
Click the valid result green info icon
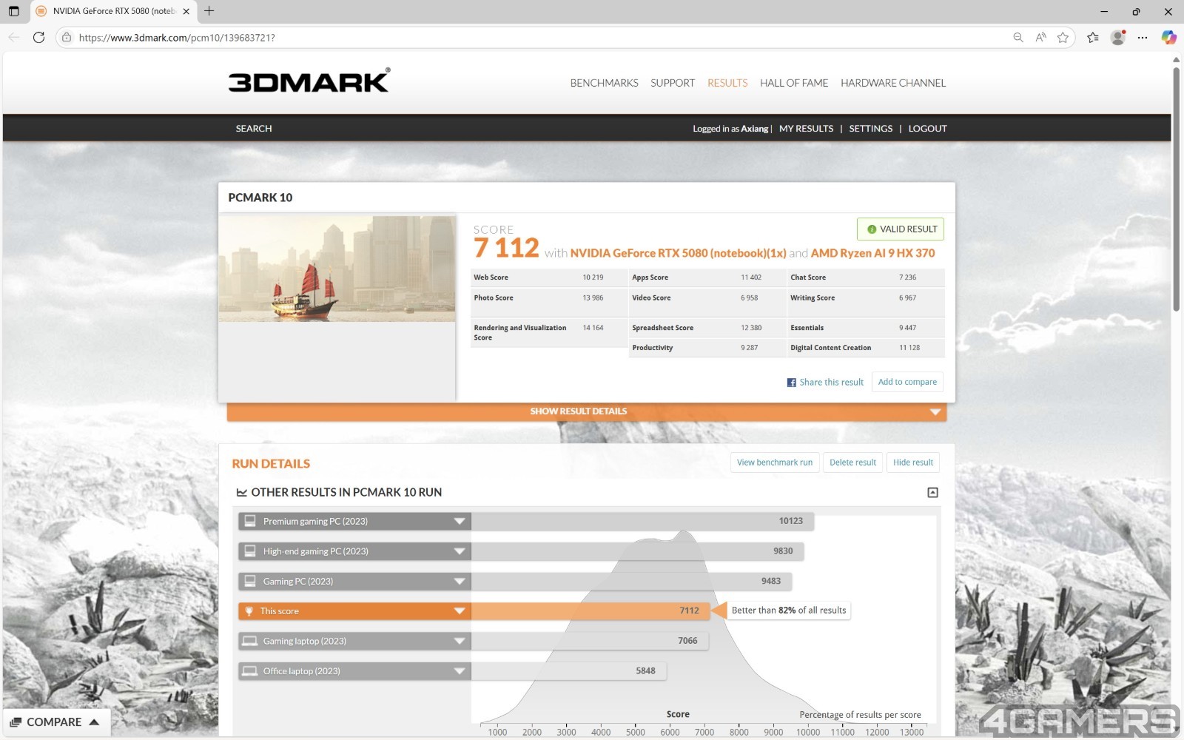click(x=872, y=229)
